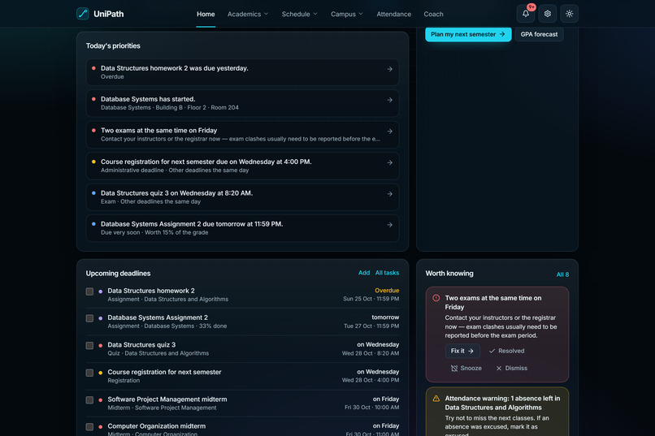This screenshot has width=655, height=436.
Task: Check off Database Systems Assignment 2 deadline
Action: [x=89, y=318]
